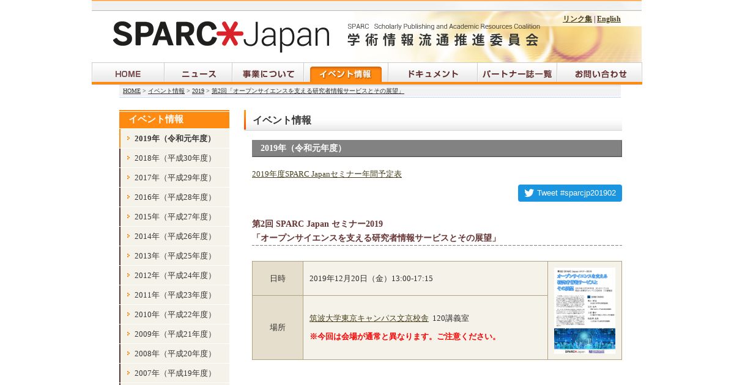The image size is (734, 385).
Task: Open the 事業について navigation tab
Action: [x=268, y=73]
